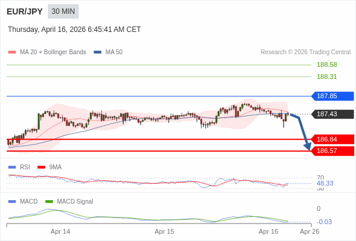This screenshot has width=356, height=241.
Task: Click the 187.43 current price tag
Action: 332,114
